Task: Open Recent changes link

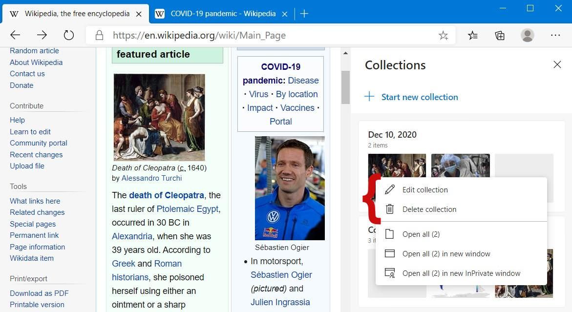Action: pos(36,155)
